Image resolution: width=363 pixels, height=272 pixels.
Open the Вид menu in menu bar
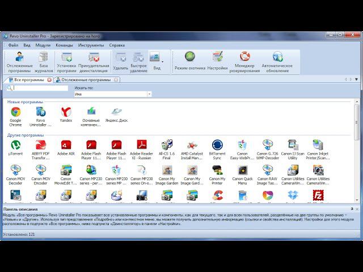click(x=27, y=45)
